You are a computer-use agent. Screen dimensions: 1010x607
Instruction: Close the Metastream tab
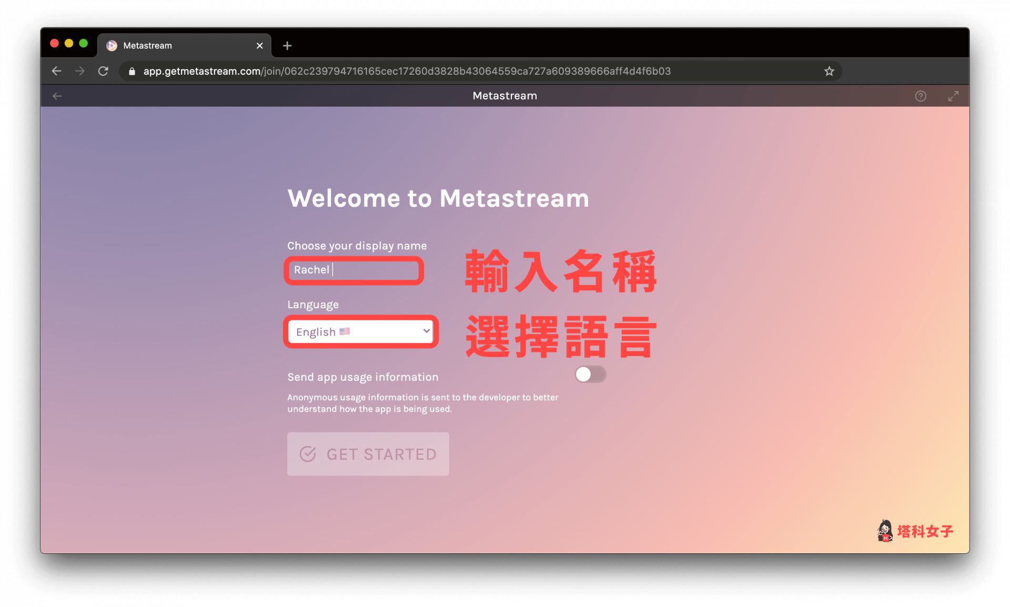pyautogui.click(x=259, y=46)
